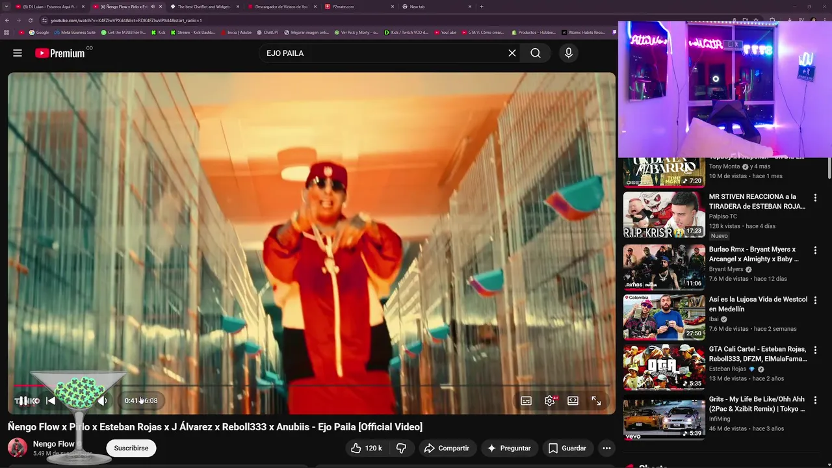Image resolution: width=832 pixels, height=468 pixels.
Task: Switch player to theater mode
Action: tap(573, 401)
